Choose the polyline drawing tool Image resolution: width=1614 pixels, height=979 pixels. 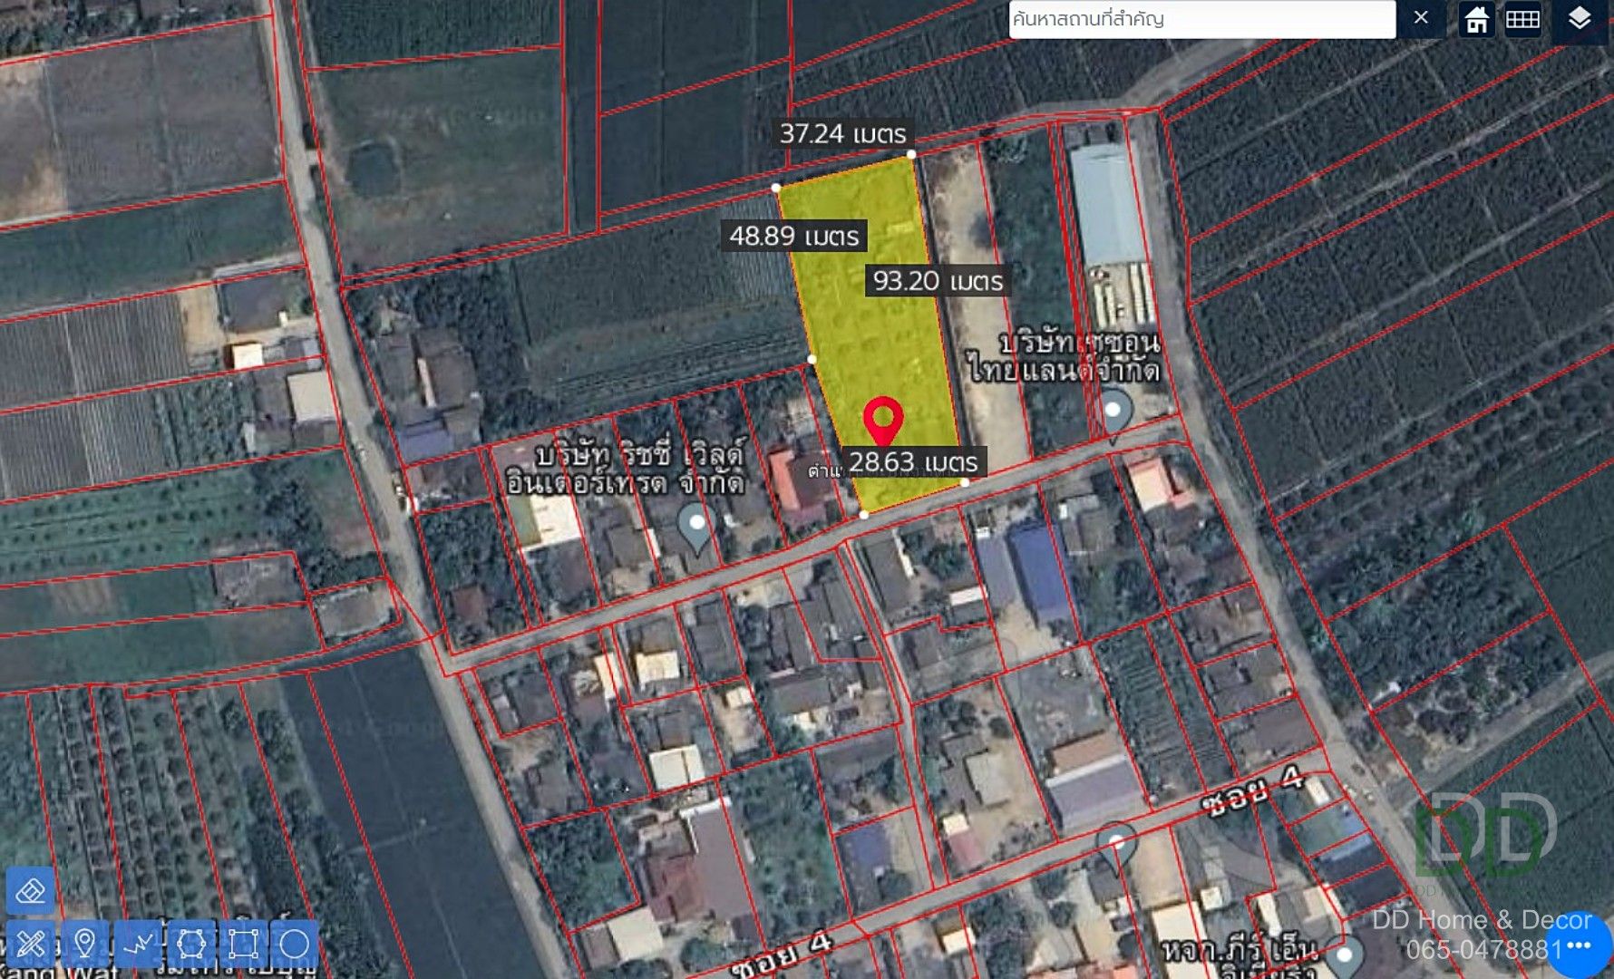click(x=138, y=945)
